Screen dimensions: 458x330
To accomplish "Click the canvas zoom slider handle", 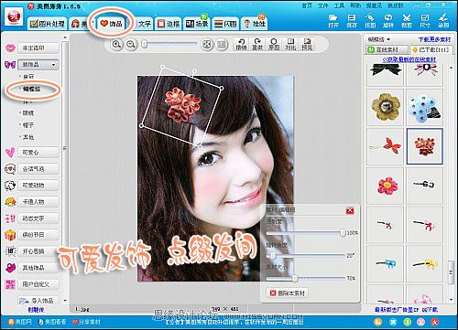I will (x=145, y=45).
